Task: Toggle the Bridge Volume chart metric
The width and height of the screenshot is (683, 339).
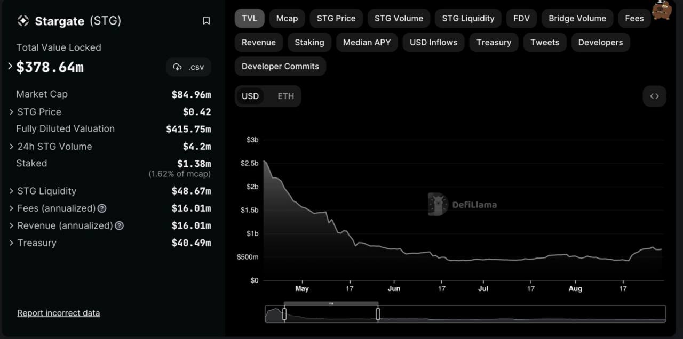Action: pyautogui.click(x=577, y=18)
